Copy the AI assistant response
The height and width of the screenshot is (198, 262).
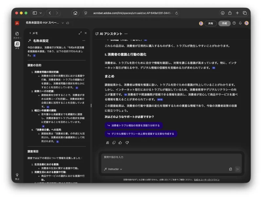(114, 143)
